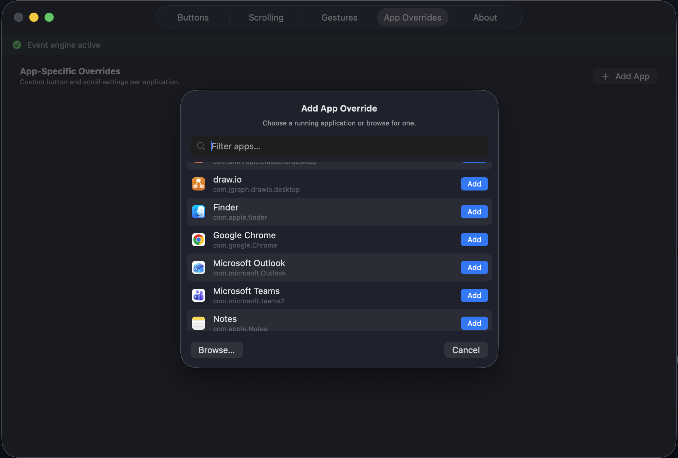
Task: Open the About tab
Action: (x=485, y=17)
